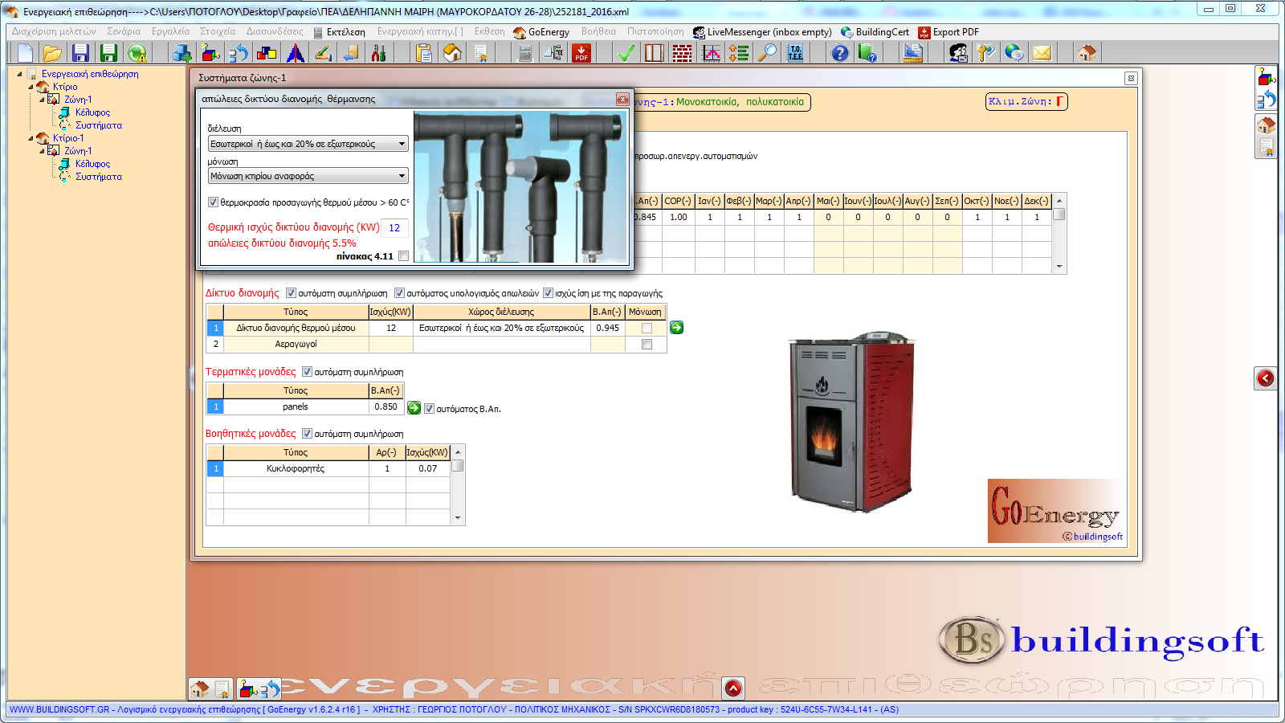Select Κέλυφος under Κτίριο-1 in tree
The width and height of the screenshot is (1285, 723).
click(x=92, y=164)
